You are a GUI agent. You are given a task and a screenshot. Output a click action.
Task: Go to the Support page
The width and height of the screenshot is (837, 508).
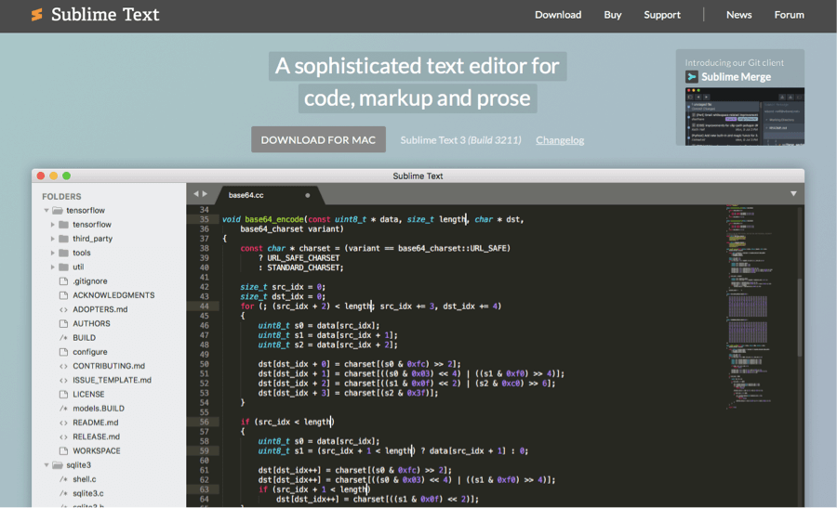pos(662,15)
